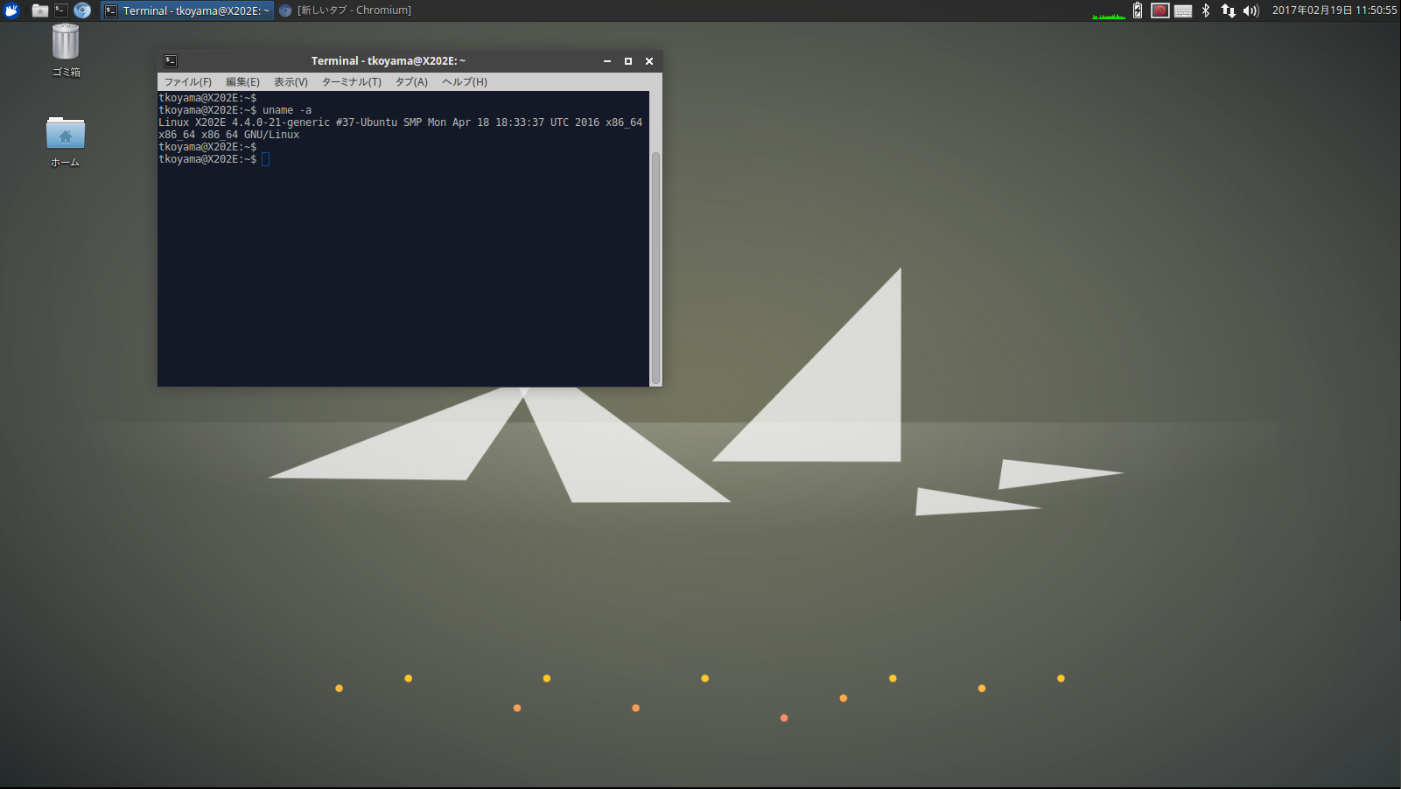Image resolution: width=1401 pixels, height=789 pixels.
Task: Select the ホーム home desktop icon
Action: 66,142
